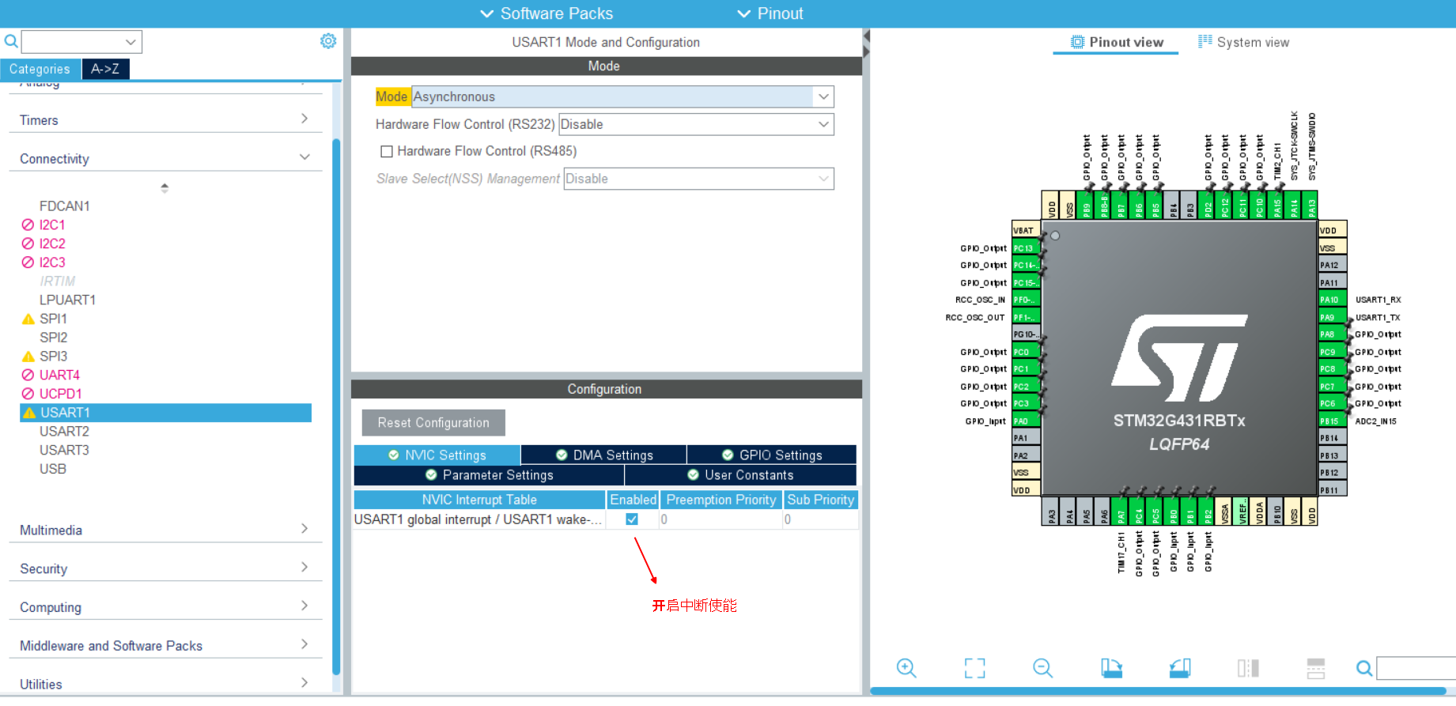Click the split view columns icon below pinout
The height and width of the screenshot is (706, 1456).
(x=1248, y=668)
